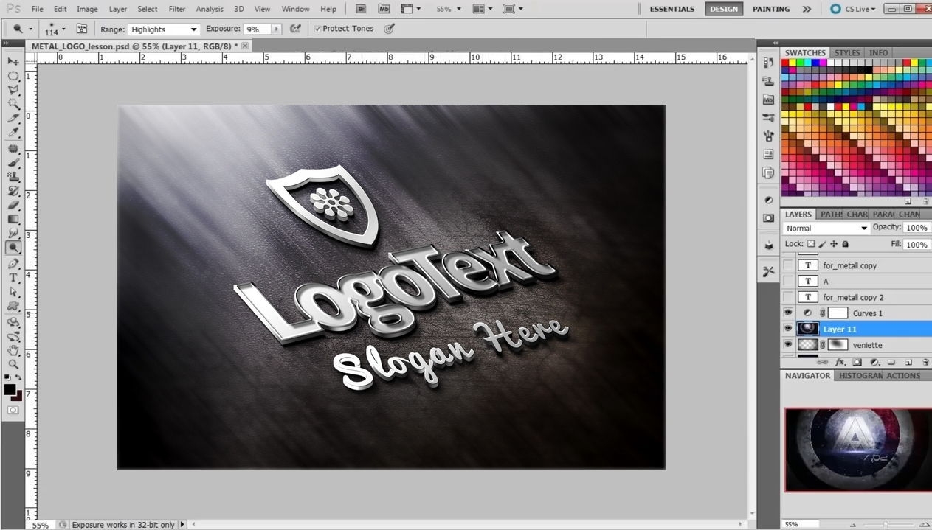
Task: Select the Horizontal Type tool
Action: pos(13,278)
